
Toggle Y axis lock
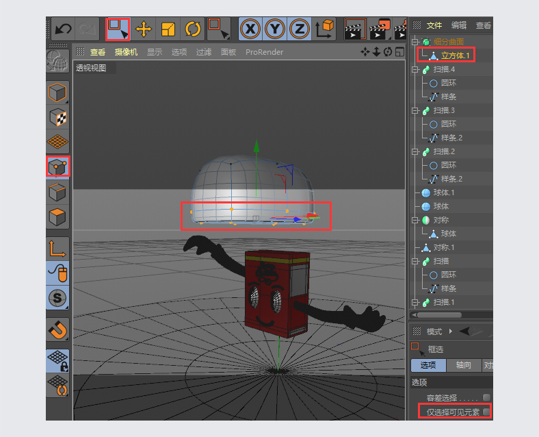(275, 29)
